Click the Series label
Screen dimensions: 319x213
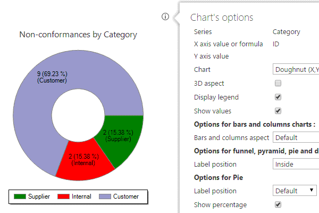click(203, 32)
